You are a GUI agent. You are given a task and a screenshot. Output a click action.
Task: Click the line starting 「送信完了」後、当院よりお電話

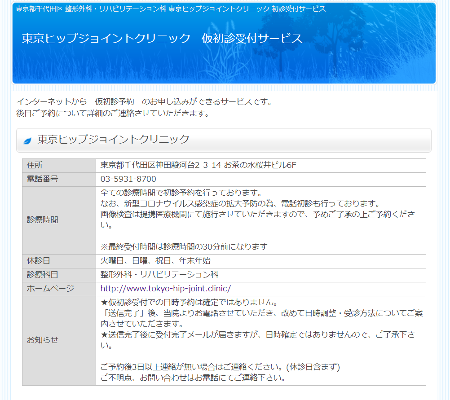pos(262,318)
